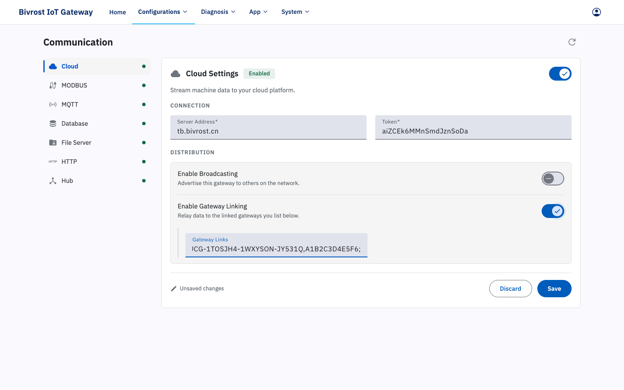The height and width of the screenshot is (390, 624).
Task: Click the Database stack icon
Action: 53,123
